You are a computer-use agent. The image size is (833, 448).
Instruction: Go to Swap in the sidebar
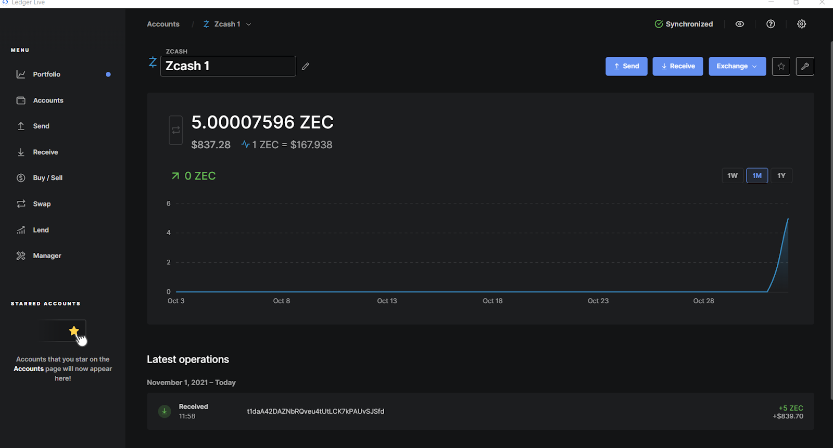click(42, 204)
